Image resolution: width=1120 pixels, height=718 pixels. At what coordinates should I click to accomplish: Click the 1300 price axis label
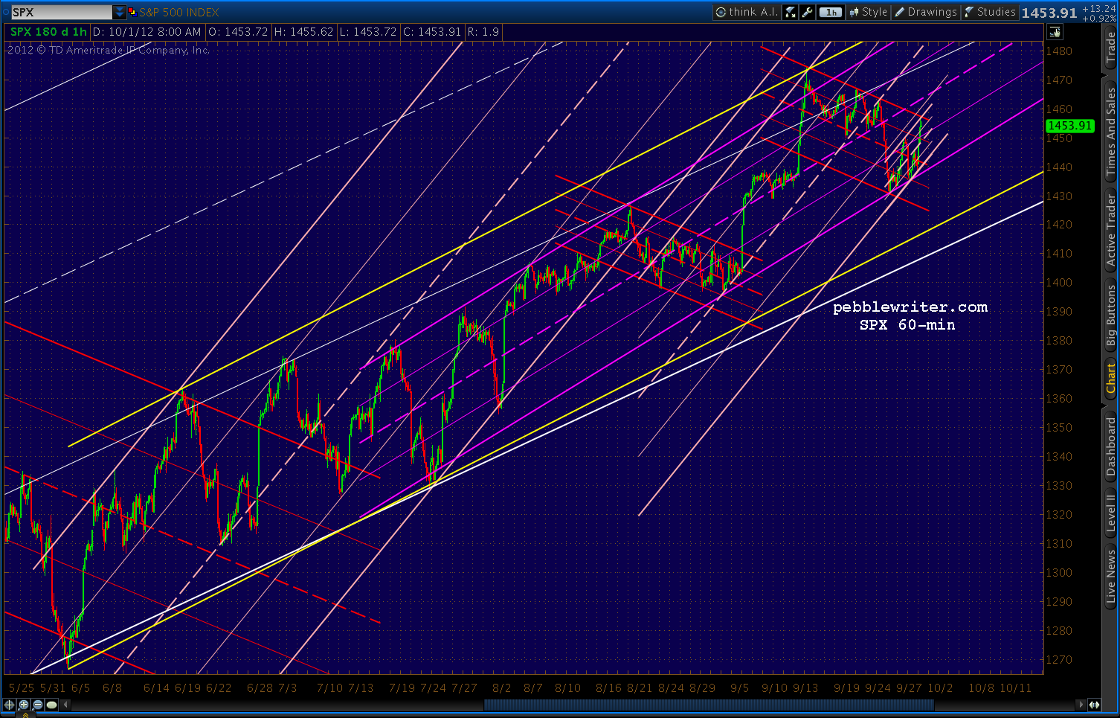[x=1059, y=573]
